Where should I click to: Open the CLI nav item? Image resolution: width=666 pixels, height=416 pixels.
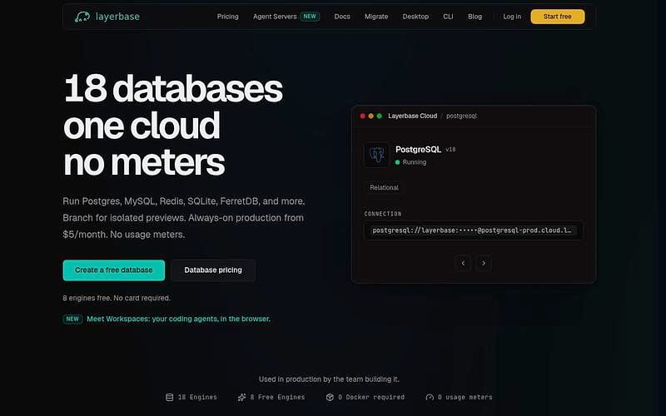coord(448,17)
